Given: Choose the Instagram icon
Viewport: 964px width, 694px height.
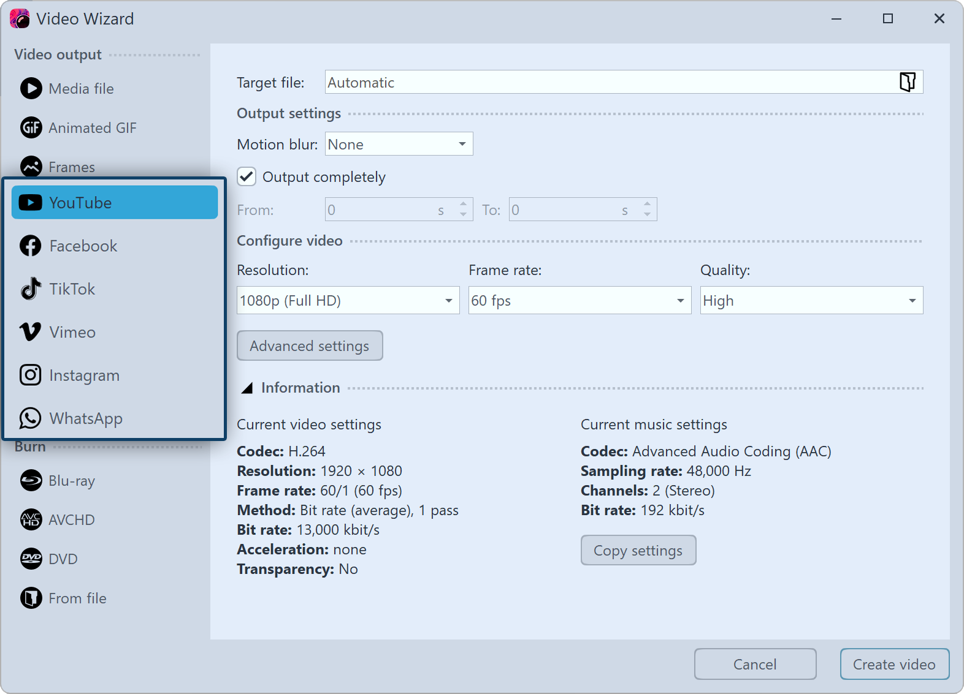Looking at the screenshot, I should pyautogui.click(x=31, y=375).
